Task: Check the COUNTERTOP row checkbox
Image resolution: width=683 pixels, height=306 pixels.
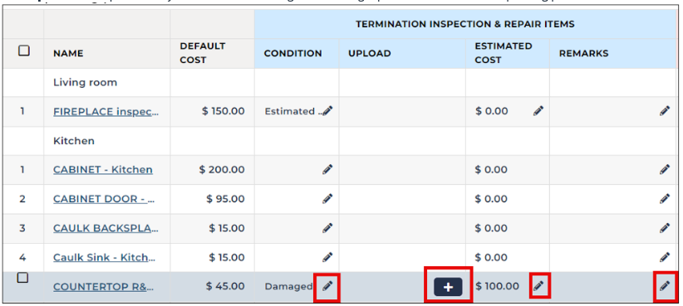Action: 22,278
